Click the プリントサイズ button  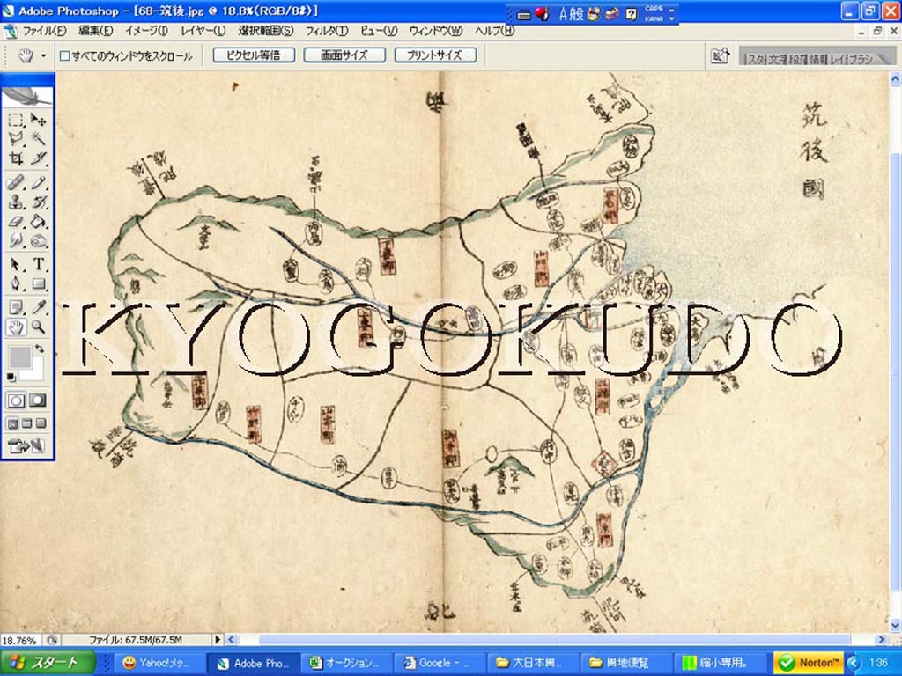tap(435, 55)
